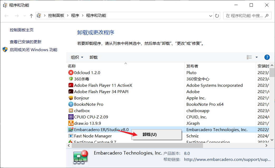The width and height of the screenshot is (275, 168).
Task: Click the 360杀毒 shield icon
Action: 71,79
